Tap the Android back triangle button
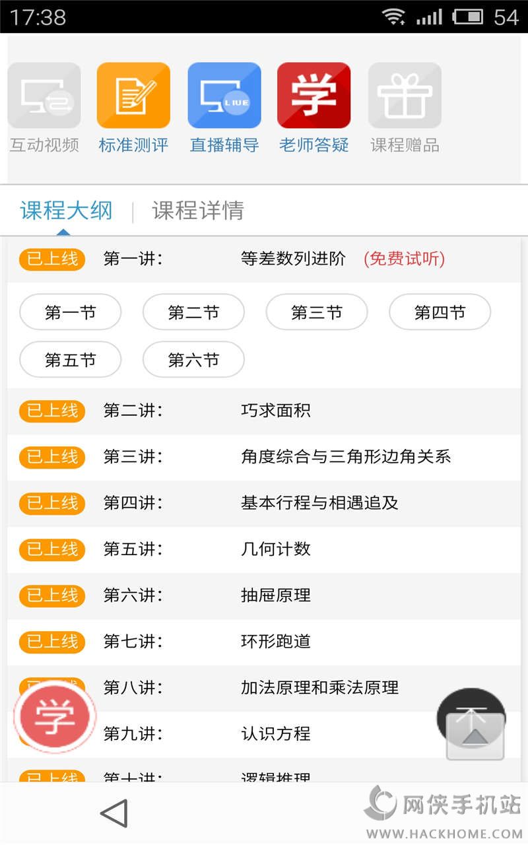 pyautogui.click(x=114, y=813)
